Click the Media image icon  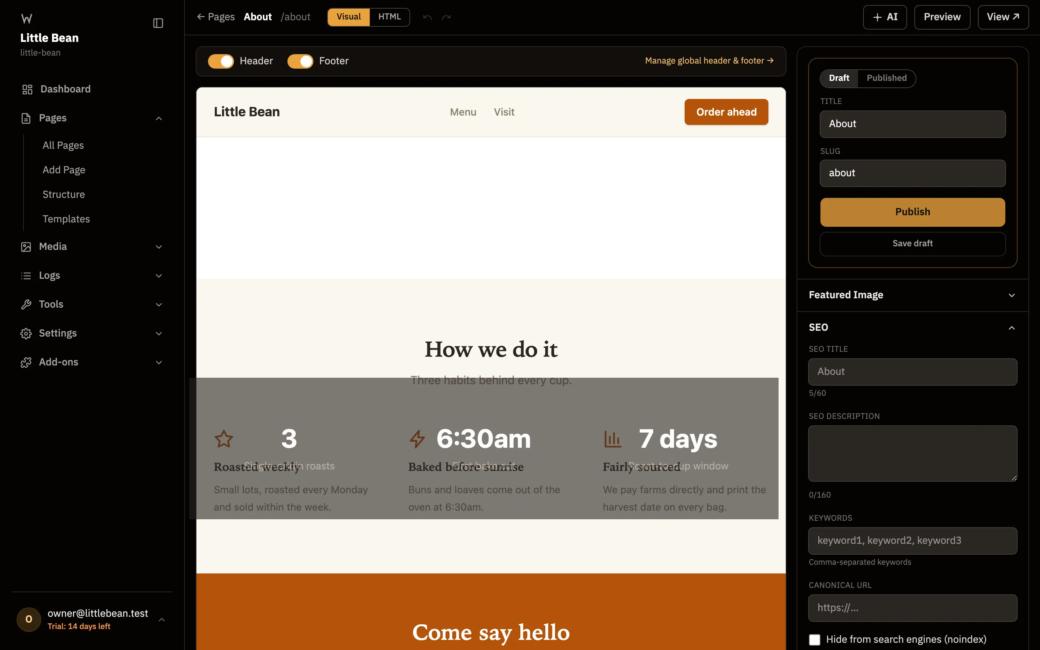pyautogui.click(x=26, y=247)
